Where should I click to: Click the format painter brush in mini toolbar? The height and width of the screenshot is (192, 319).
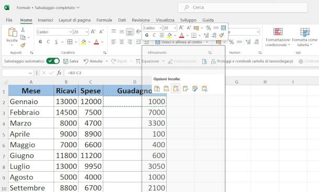(222, 36)
